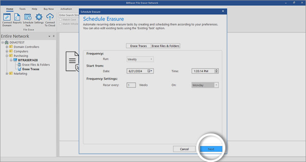Select the Erase Files & Folders dialog tab
Viewport: 306px width, 162px height.
[x=166, y=46]
